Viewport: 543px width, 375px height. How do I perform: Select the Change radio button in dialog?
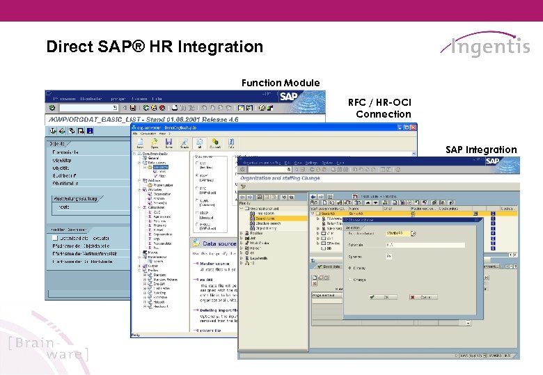point(349,280)
